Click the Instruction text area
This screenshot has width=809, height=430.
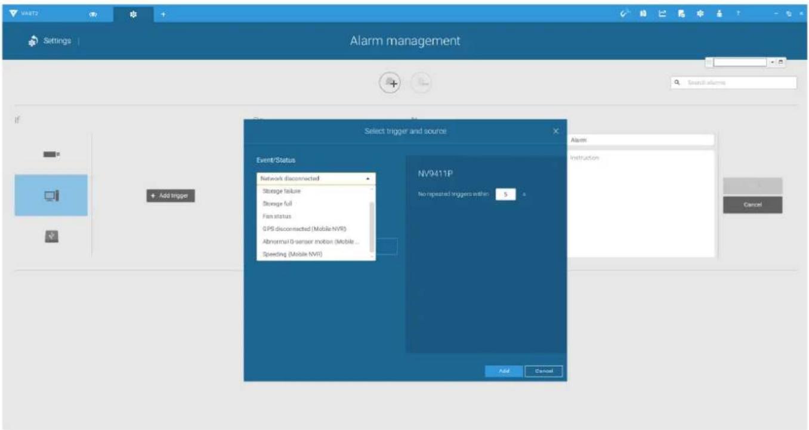click(x=641, y=203)
